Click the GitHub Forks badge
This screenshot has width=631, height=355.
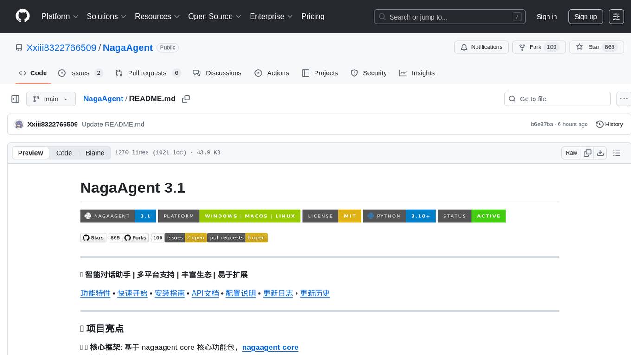point(143,237)
